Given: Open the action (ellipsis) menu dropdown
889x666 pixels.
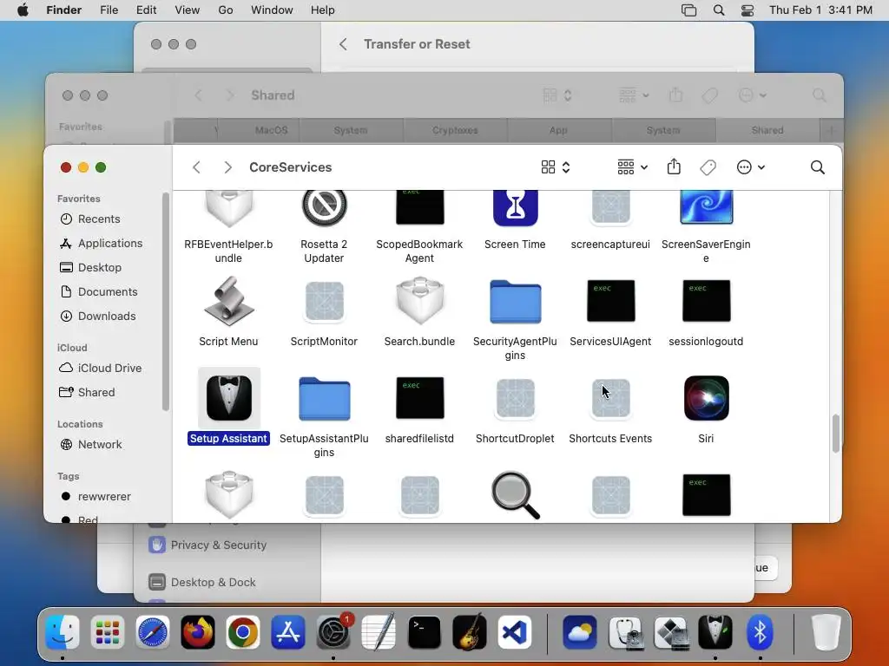Looking at the screenshot, I should point(751,167).
